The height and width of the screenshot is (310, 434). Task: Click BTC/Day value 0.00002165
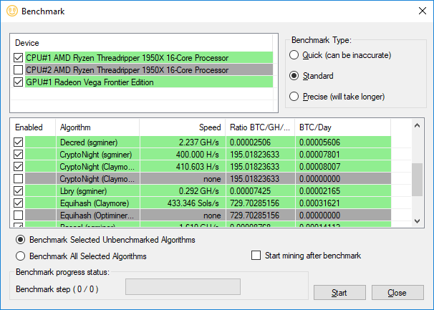click(x=319, y=191)
